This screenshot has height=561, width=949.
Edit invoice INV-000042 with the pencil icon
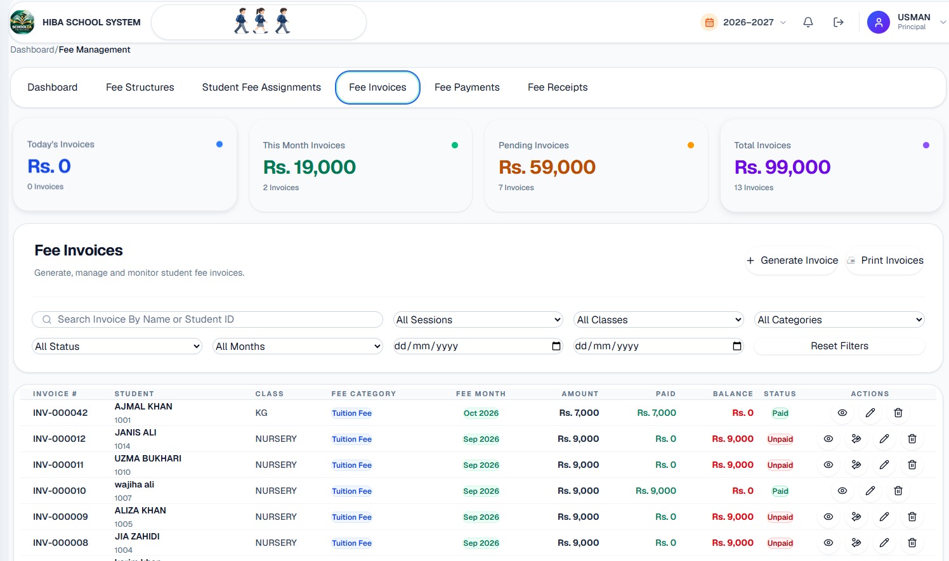(870, 413)
